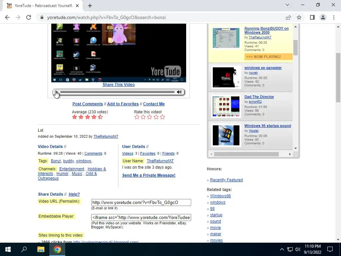Image resolution: width=341 pixels, height=256 pixels.
Task: Rate this video three stars
Action: (150, 117)
